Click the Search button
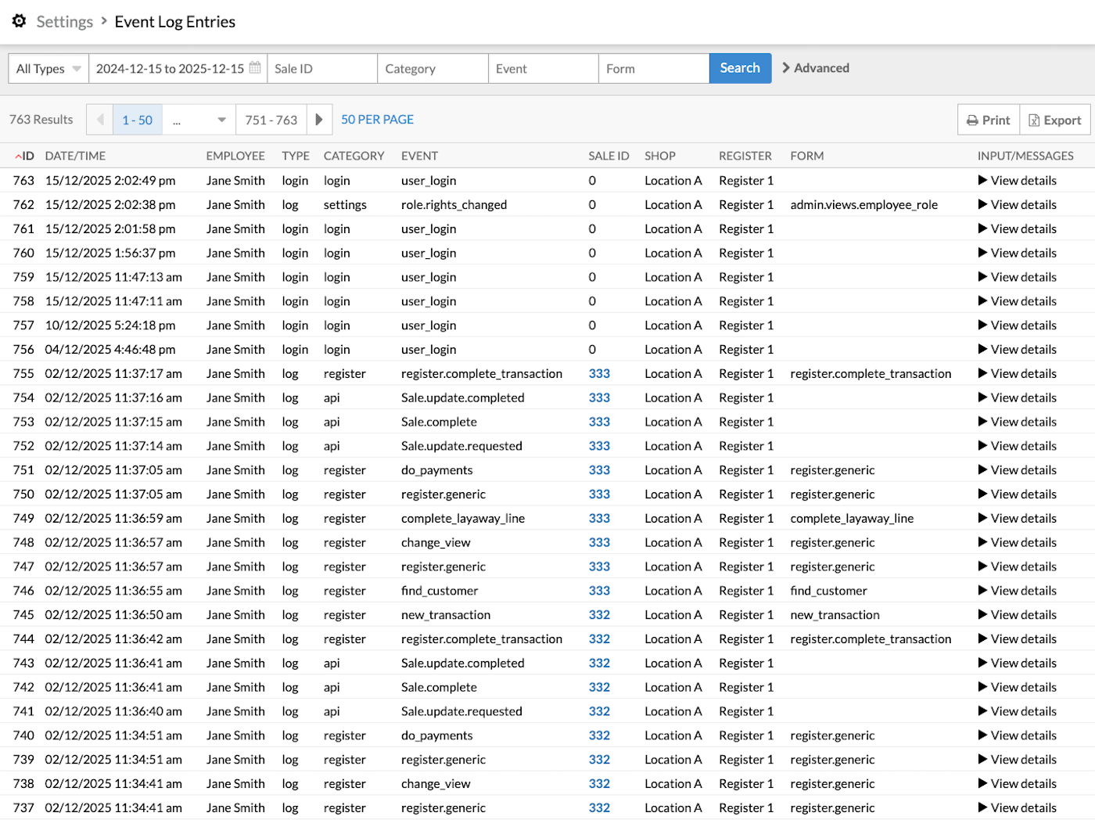1095x820 pixels. pos(739,68)
